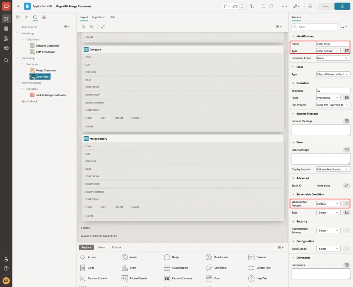Viewport: 353px width, 287px height.
Task: Open Comments code editor icon
Action: pos(347,265)
